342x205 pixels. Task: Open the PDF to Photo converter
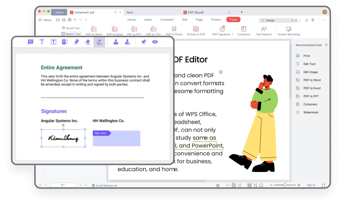coord(174,30)
